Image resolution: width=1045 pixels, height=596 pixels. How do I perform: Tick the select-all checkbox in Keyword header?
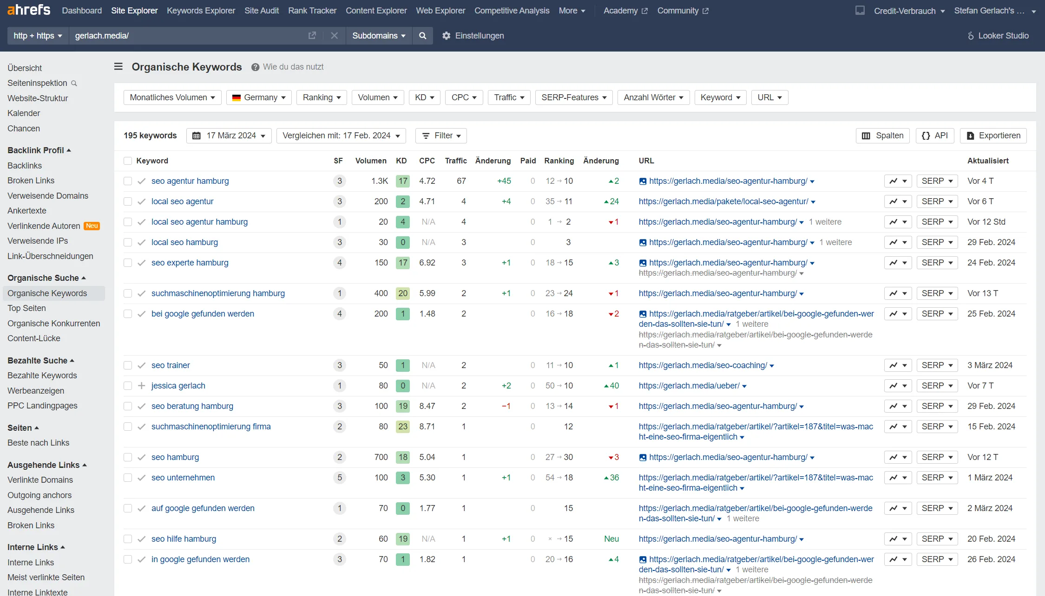128,161
